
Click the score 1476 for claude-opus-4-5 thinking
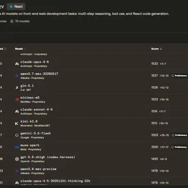[x=154, y=183]
